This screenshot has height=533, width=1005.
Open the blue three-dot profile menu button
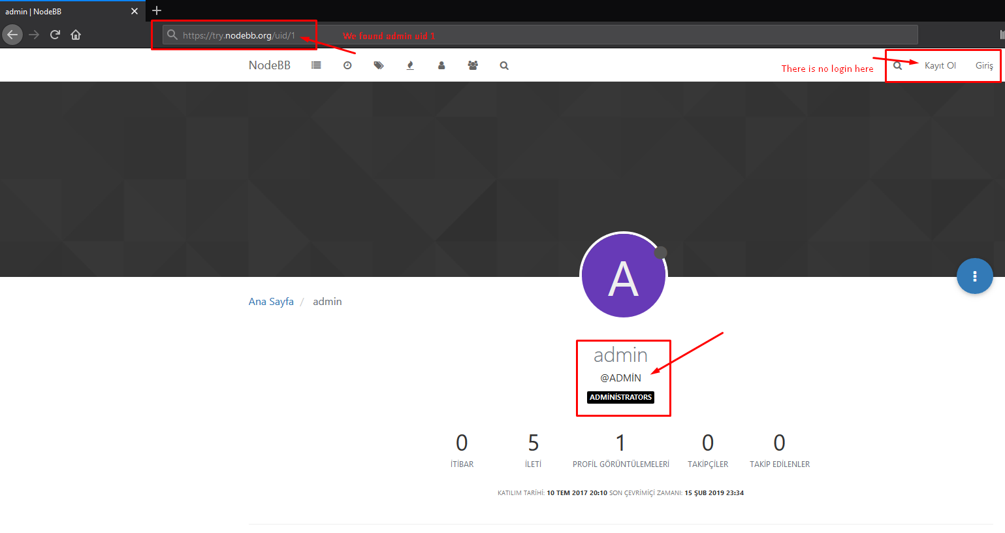coord(975,276)
